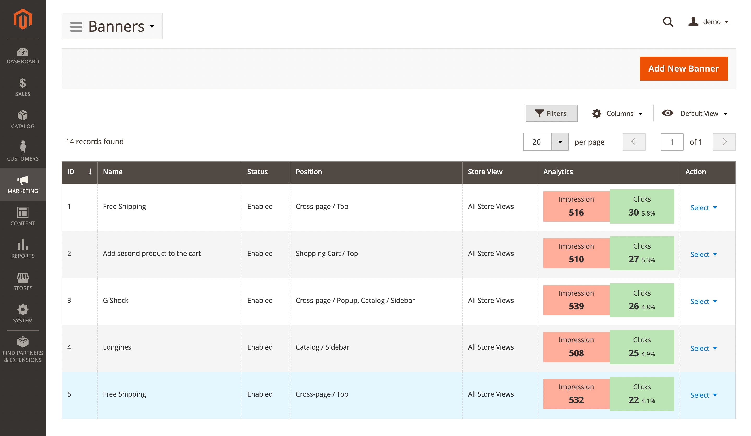751x436 pixels.
Task: Open the admin search magnifier
Action: tap(669, 22)
